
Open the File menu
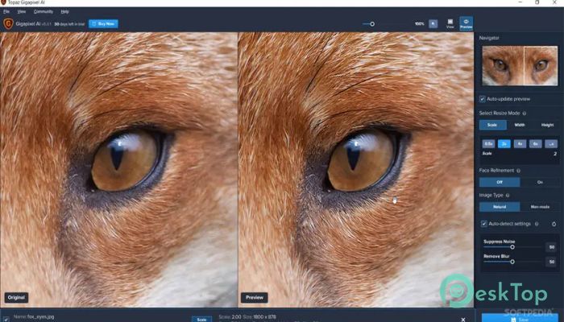click(6, 12)
